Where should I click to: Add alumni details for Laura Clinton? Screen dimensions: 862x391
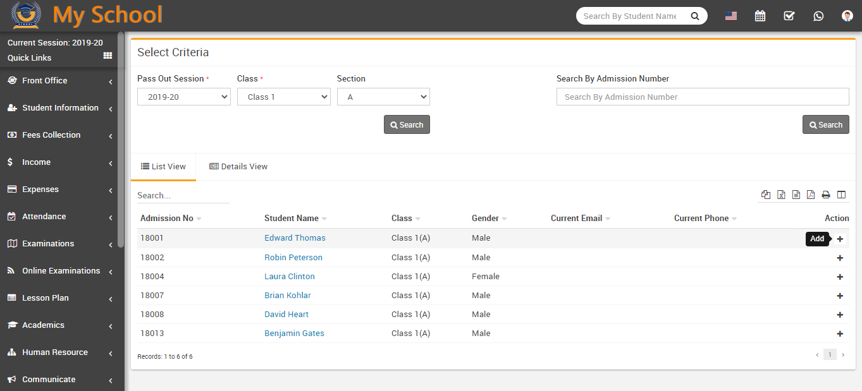click(x=840, y=277)
